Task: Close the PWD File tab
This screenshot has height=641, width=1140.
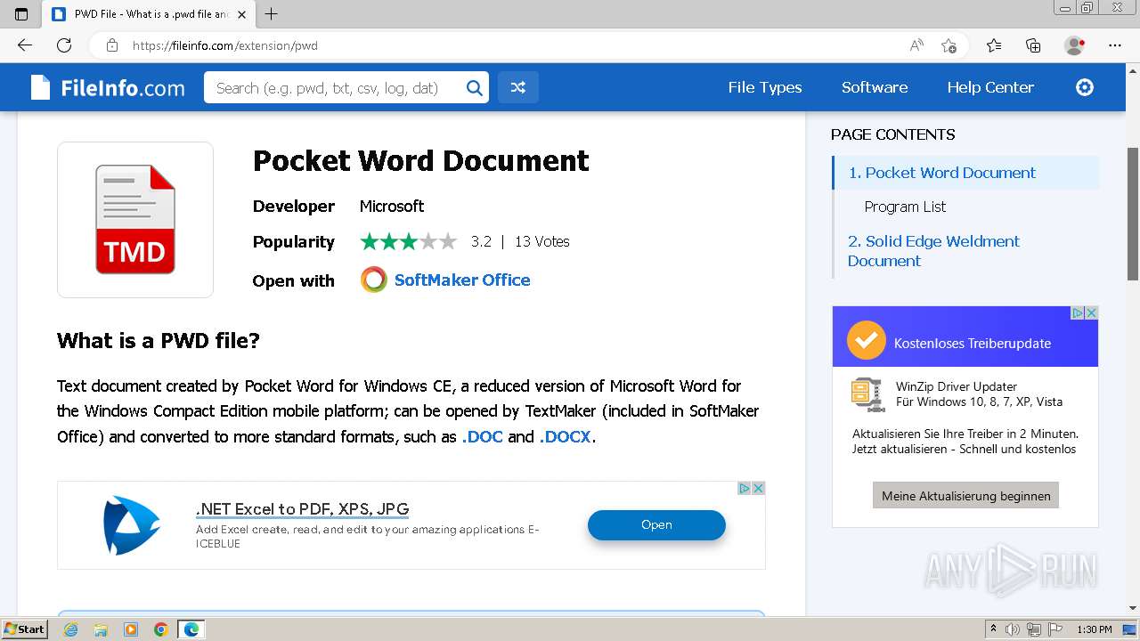Action: click(241, 14)
